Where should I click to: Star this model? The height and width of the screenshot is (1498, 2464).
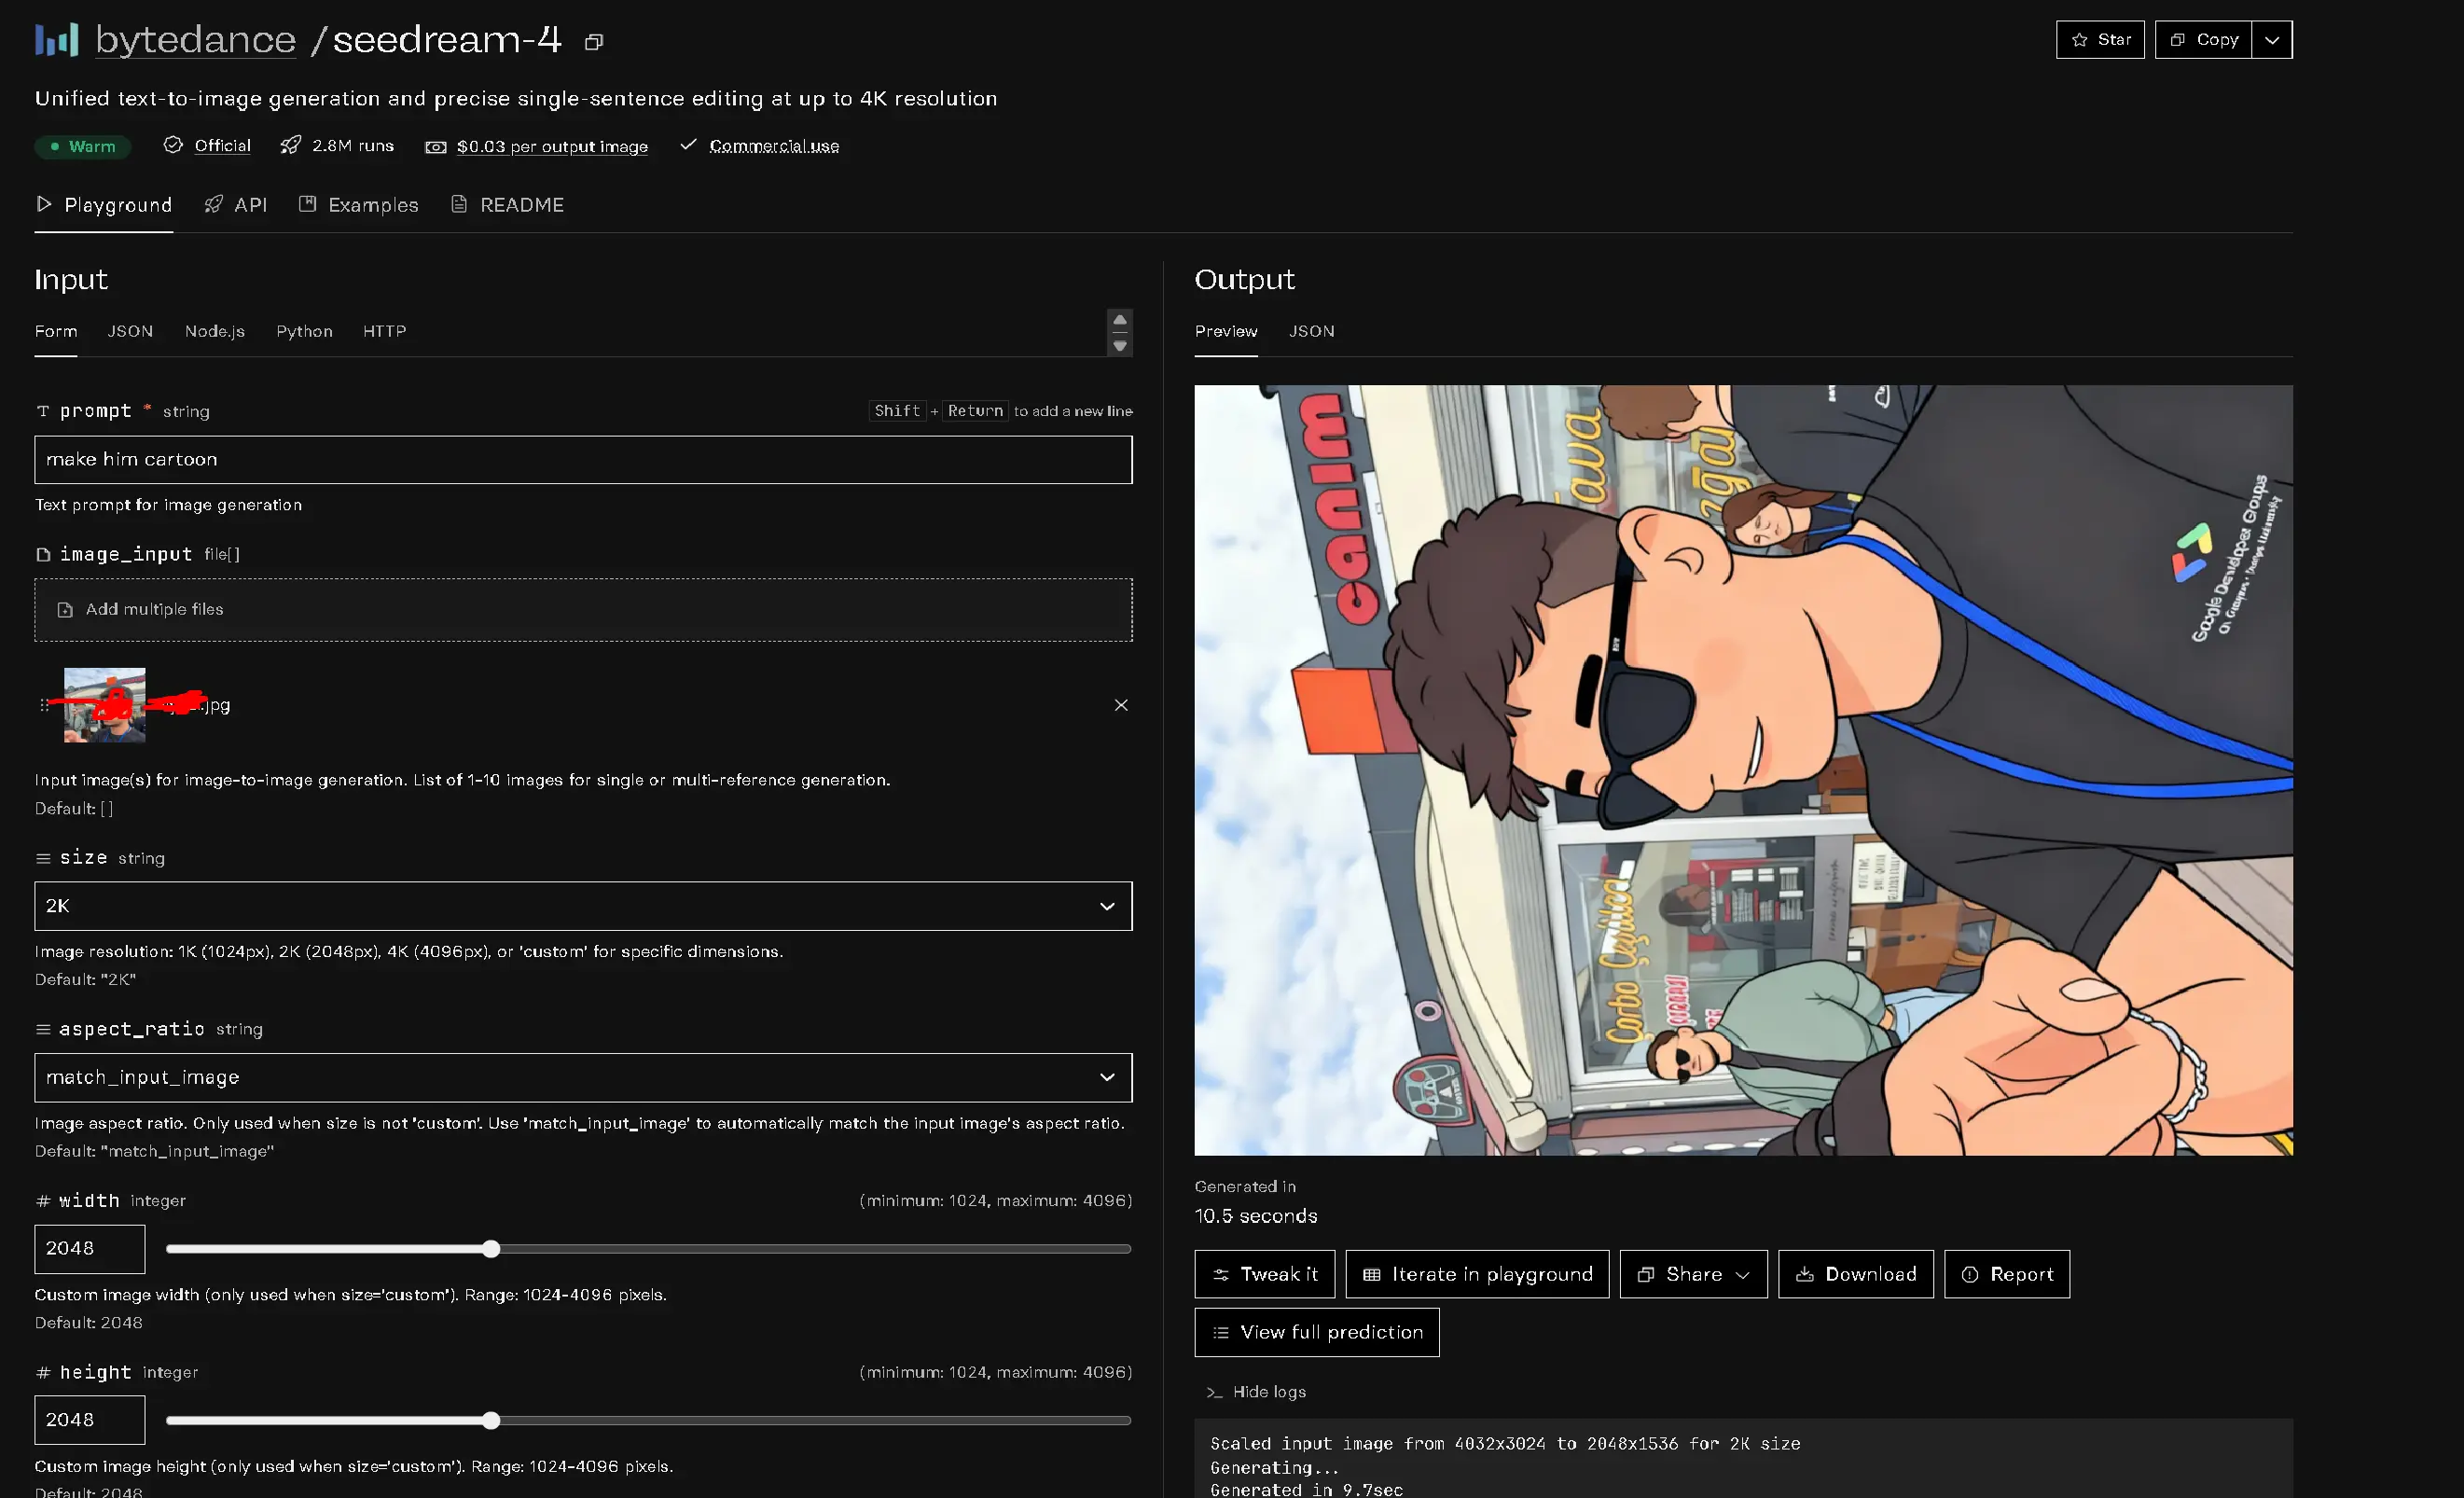[2099, 40]
